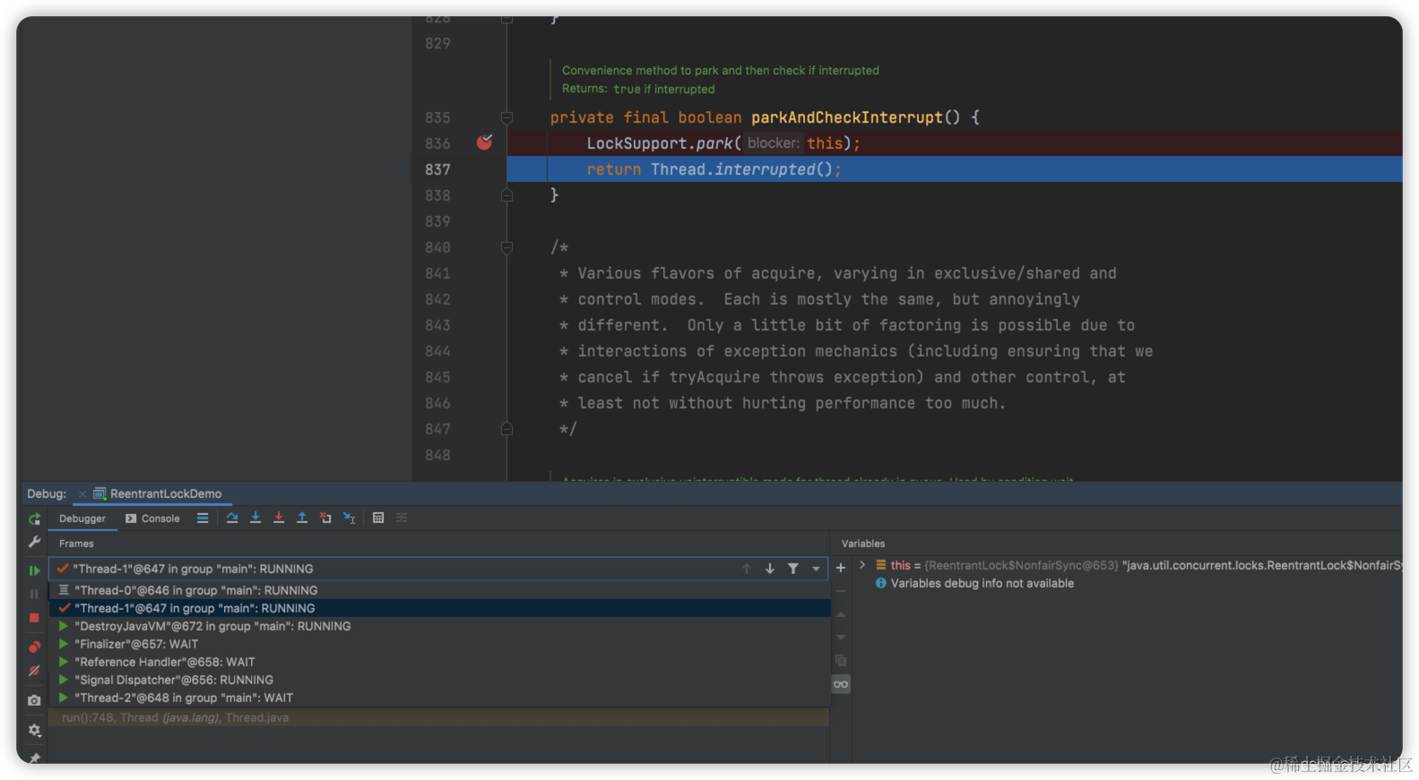
Task: Click the copy watch icon in Variables
Action: (x=841, y=661)
